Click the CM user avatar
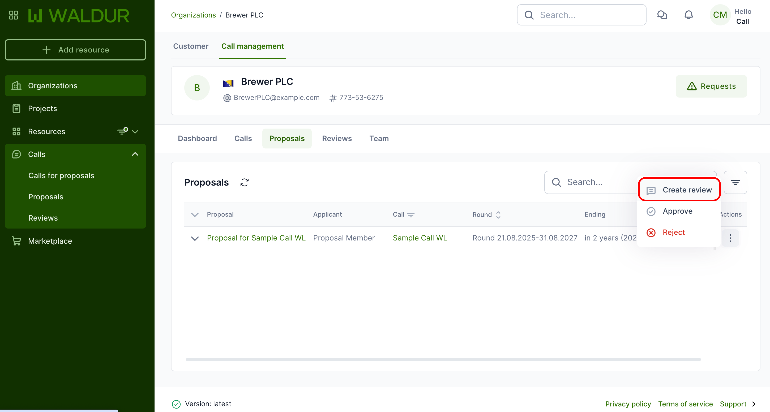This screenshot has width=770, height=412. click(720, 15)
